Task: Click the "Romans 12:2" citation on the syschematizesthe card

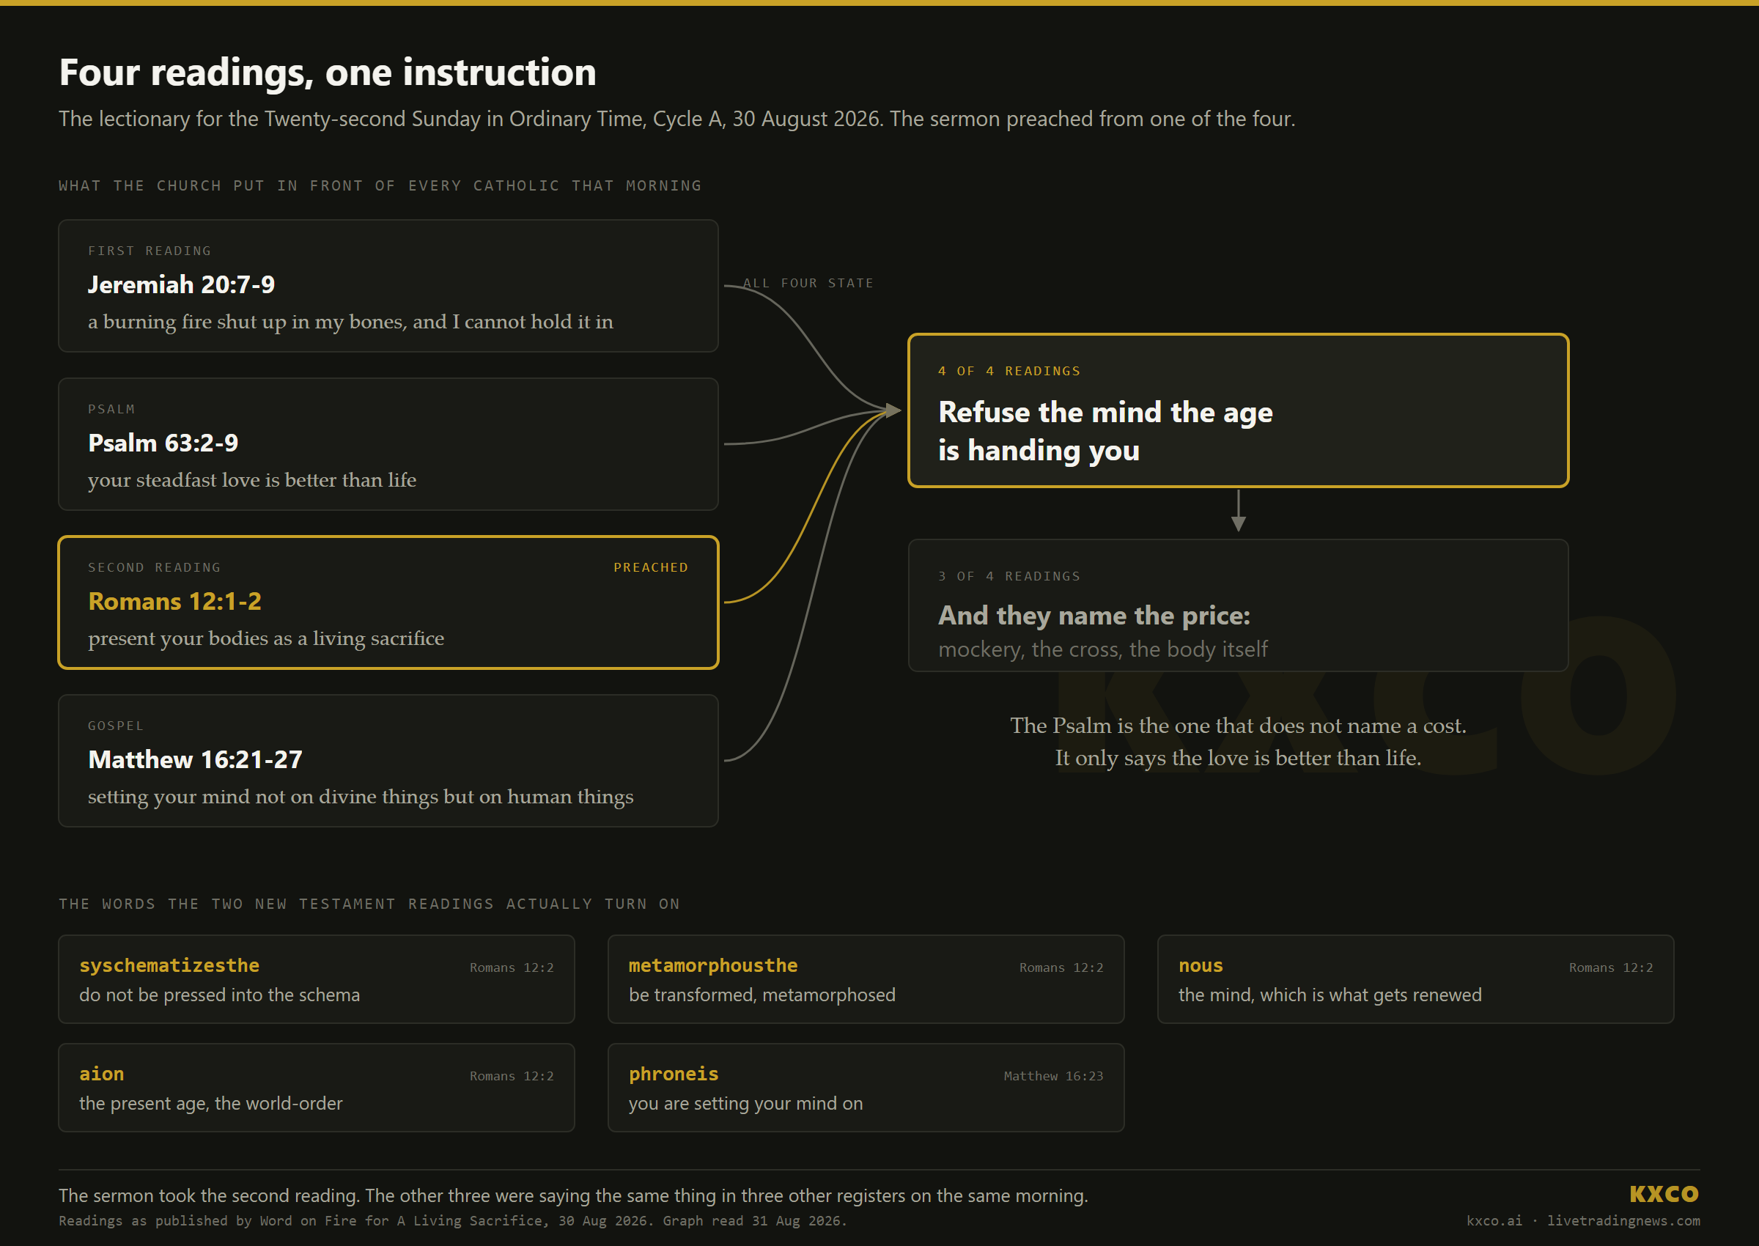Action: (x=512, y=967)
